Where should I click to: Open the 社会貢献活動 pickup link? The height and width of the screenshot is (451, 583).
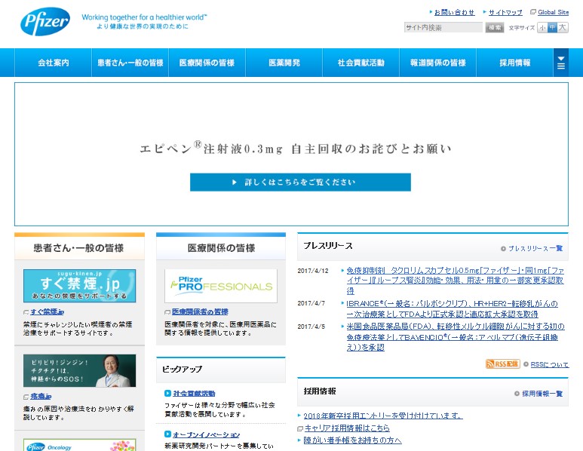(194, 394)
